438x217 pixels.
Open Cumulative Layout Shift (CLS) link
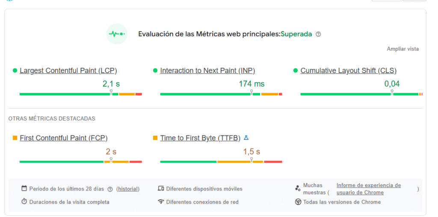[x=349, y=70]
